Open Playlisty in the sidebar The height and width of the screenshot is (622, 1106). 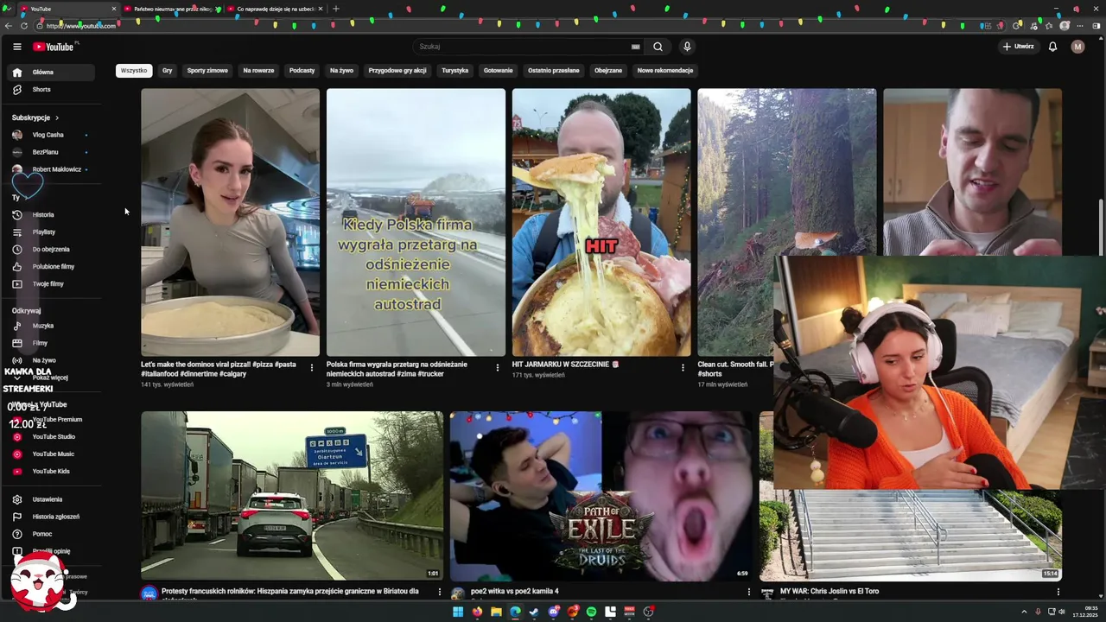click(x=50, y=232)
